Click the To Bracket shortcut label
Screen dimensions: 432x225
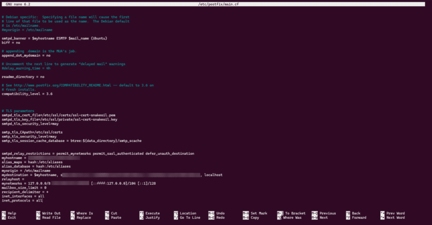pos(295,213)
